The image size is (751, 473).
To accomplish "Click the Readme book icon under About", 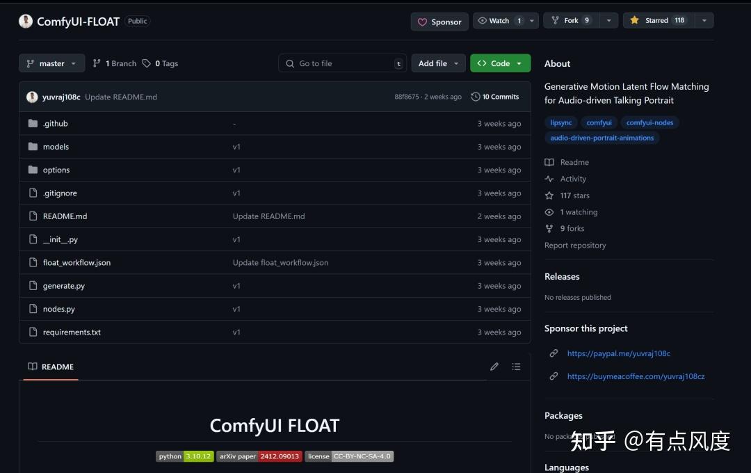I will (549, 162).
